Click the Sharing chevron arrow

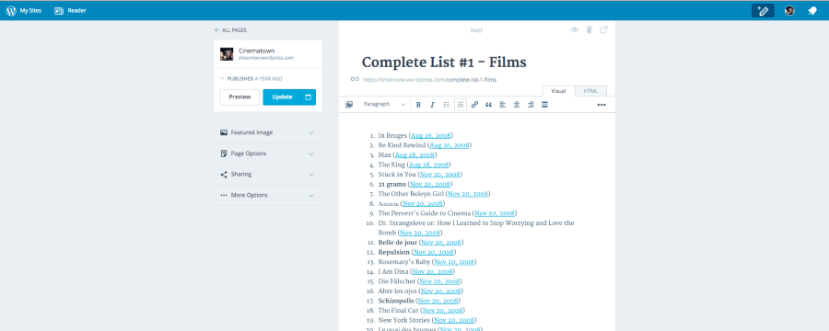311,174
